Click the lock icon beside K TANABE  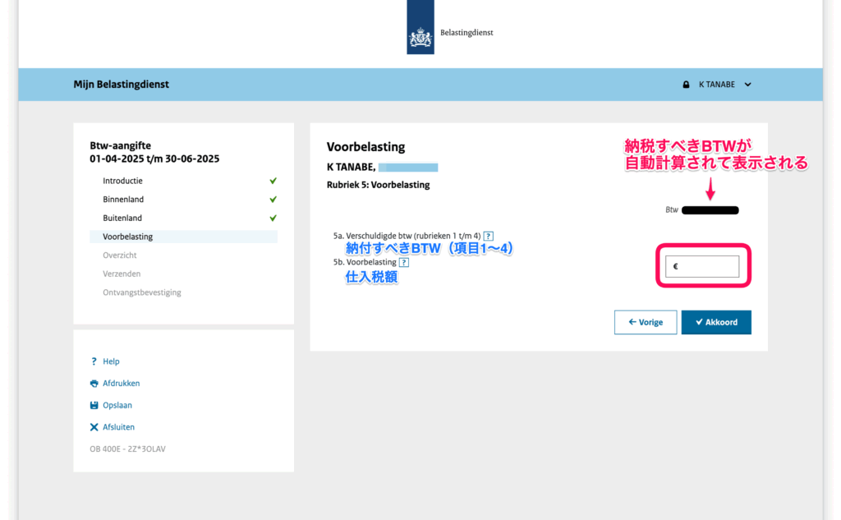click(x=686, y=85)
